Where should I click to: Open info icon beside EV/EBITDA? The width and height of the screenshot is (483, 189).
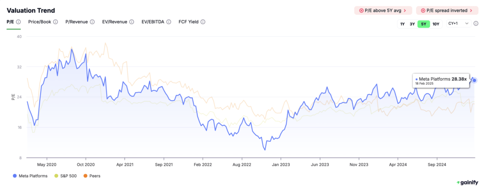pos(168,22)
